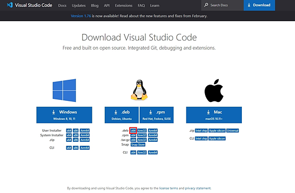Go to the Blog page
Screen dimensions: 295x193
tap(94, 5)
